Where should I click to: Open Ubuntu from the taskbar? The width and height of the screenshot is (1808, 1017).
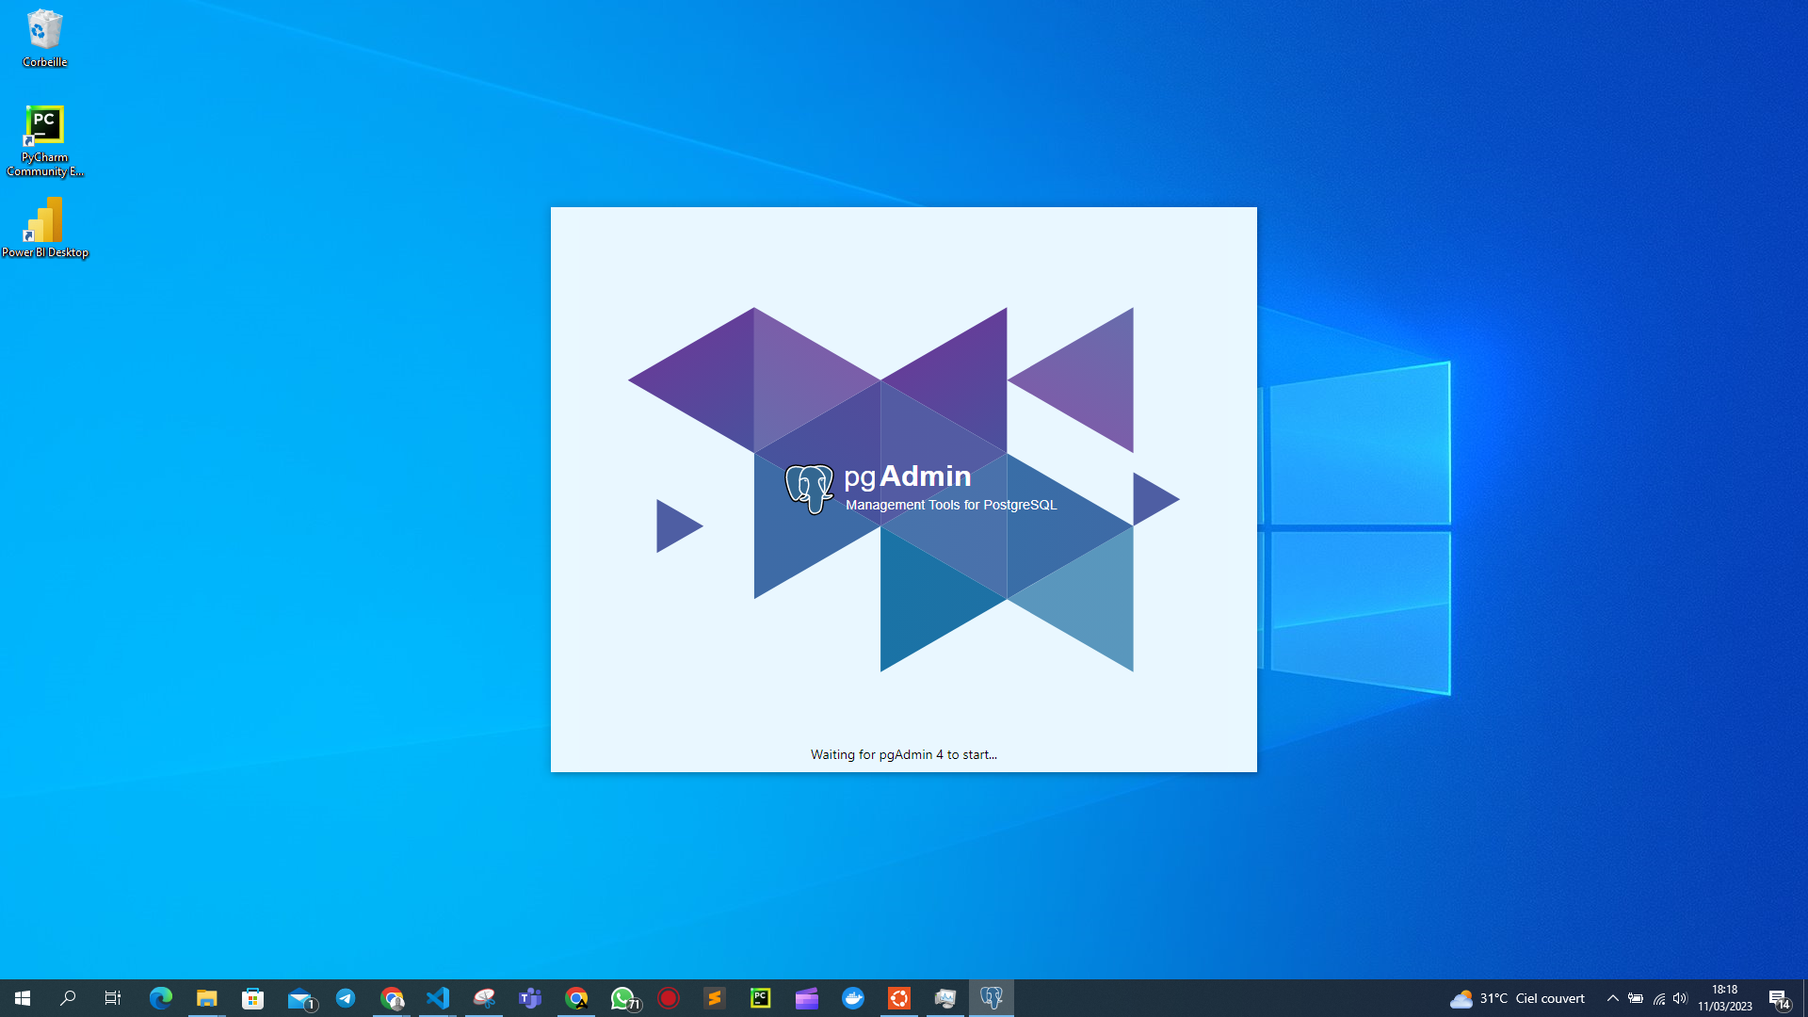point(899,998)
